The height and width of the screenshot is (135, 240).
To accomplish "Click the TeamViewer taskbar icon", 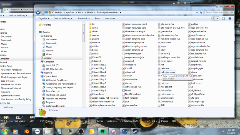I will (x=37, y=131).
